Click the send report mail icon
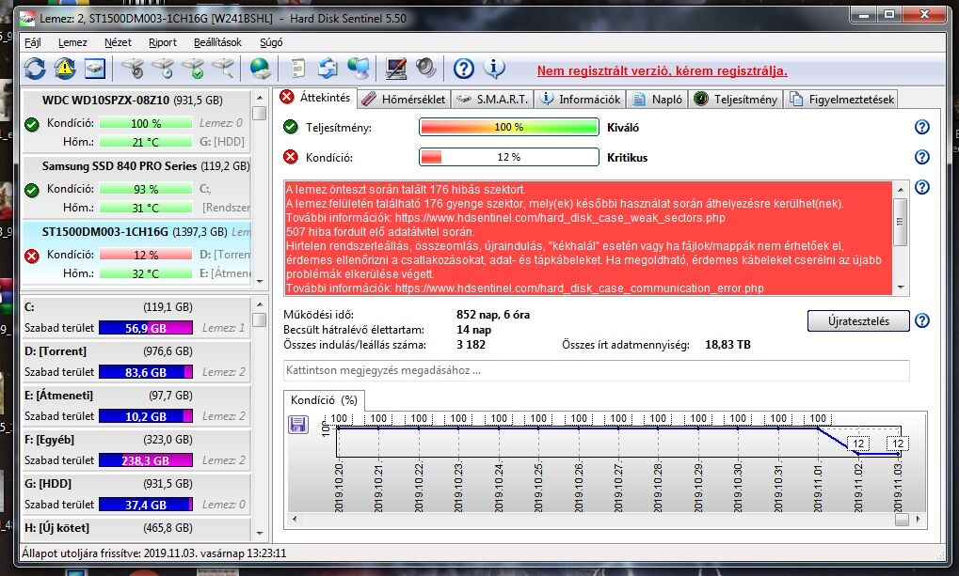 coord(328,69)
